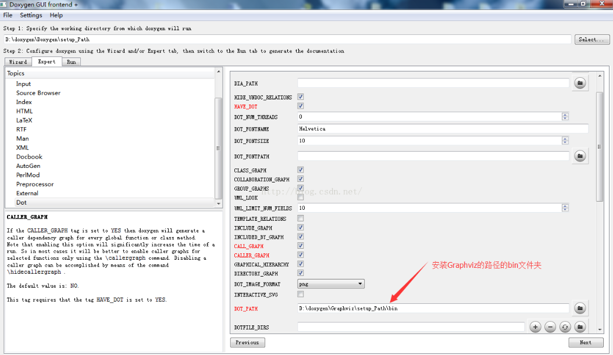Click DOT_NUM_THREADS spinner arrows
Screen dimensions: 613x355
point(565,116)
